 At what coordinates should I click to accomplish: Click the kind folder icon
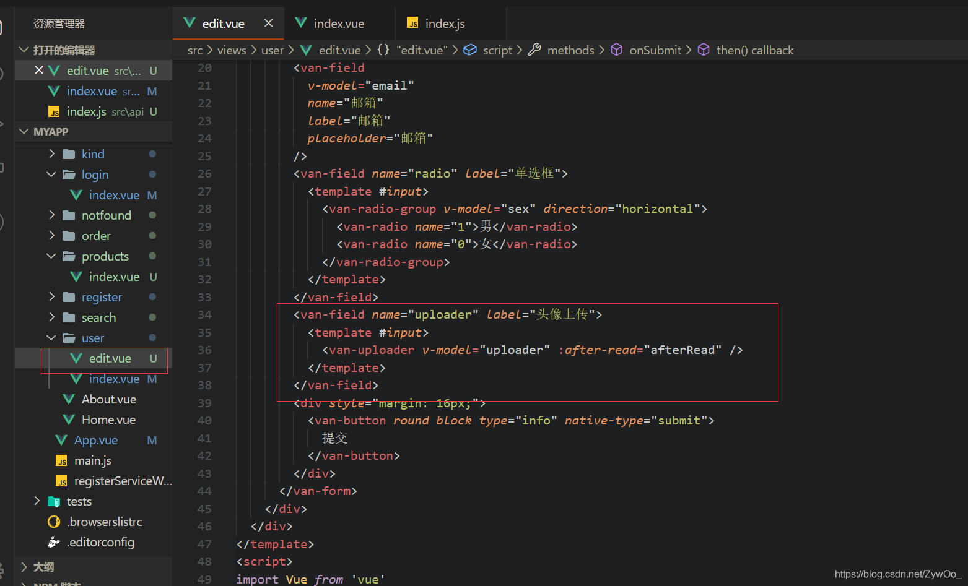[69, 153]
